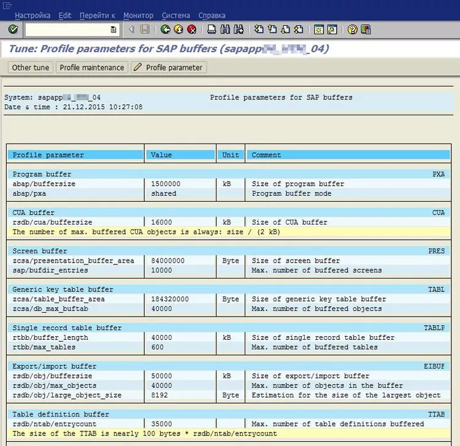Click the green Back arrow icon
The height and width of the screenshot is (446, 460).
tap(166, 29)
